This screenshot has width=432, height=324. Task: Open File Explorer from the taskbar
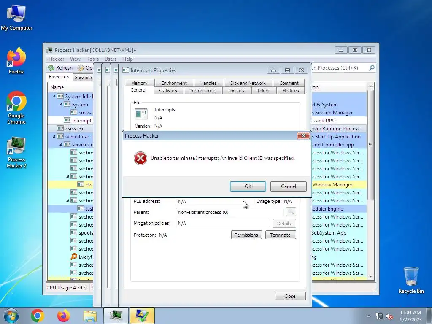click(x=90, y=316)
